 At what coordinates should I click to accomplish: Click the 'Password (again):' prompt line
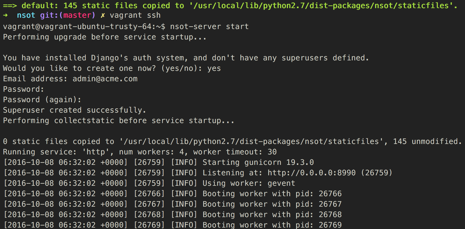(42, 100)
